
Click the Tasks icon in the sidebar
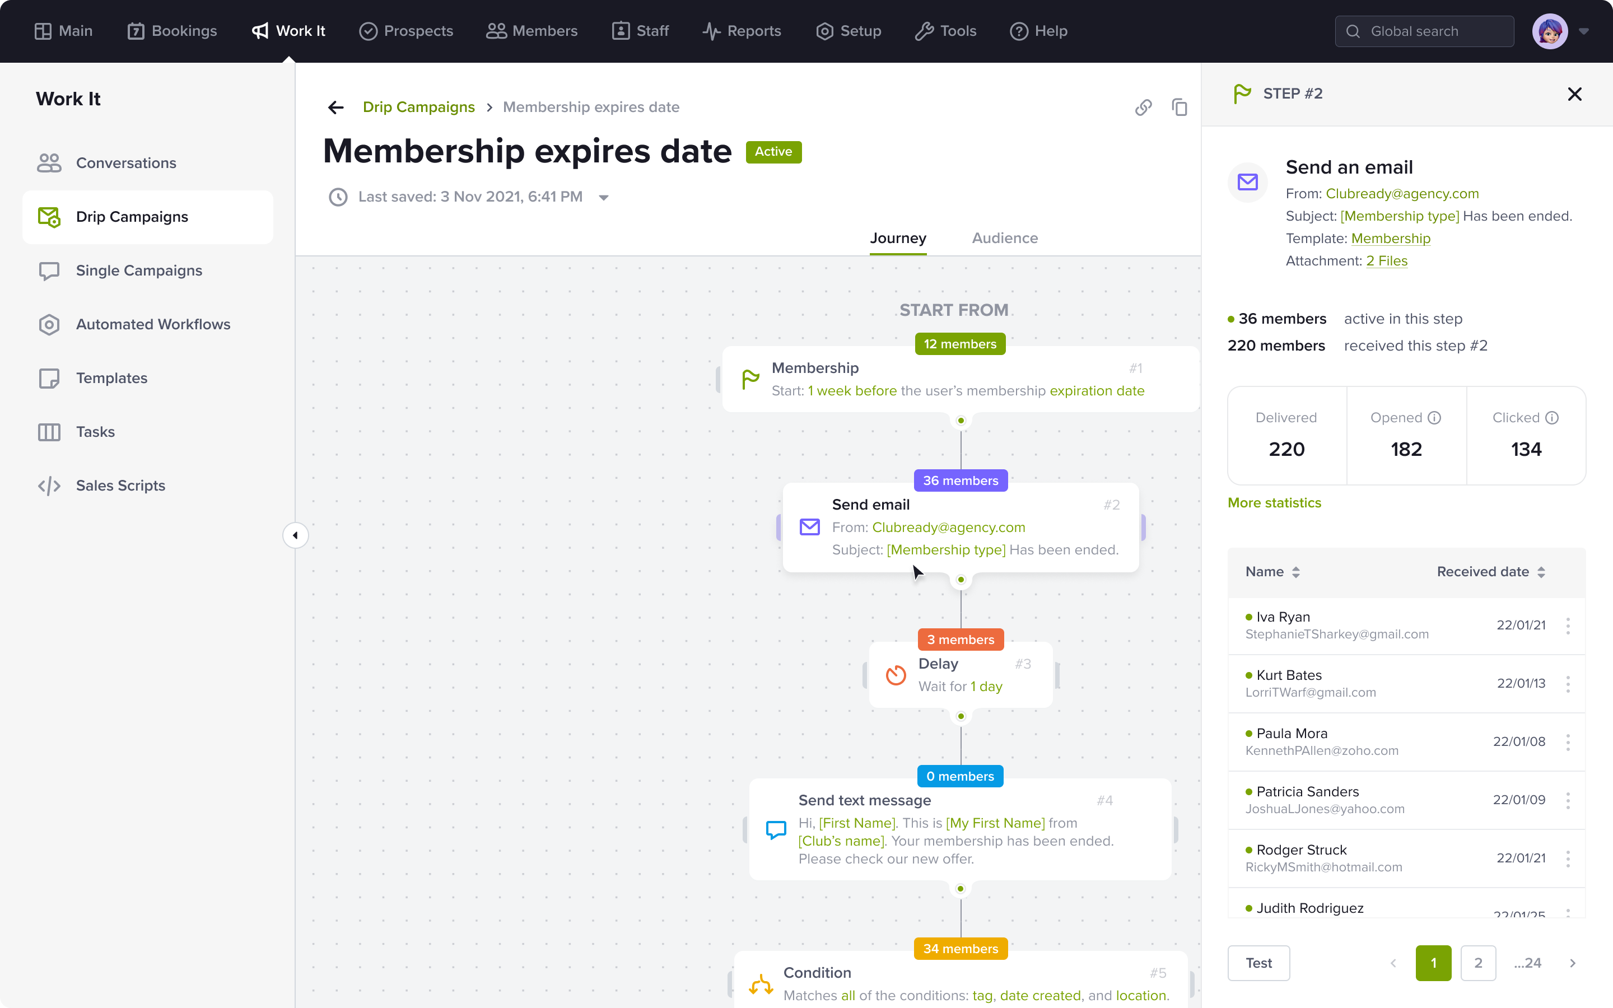pyautogui.click(x=50, y=432)
